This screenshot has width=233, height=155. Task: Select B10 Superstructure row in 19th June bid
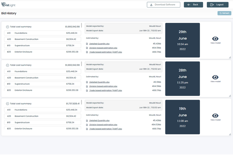click(43, 122)
